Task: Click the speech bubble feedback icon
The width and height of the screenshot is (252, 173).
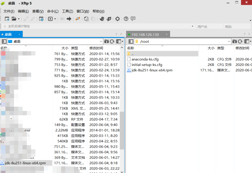Action: click(x=133, y=18)
